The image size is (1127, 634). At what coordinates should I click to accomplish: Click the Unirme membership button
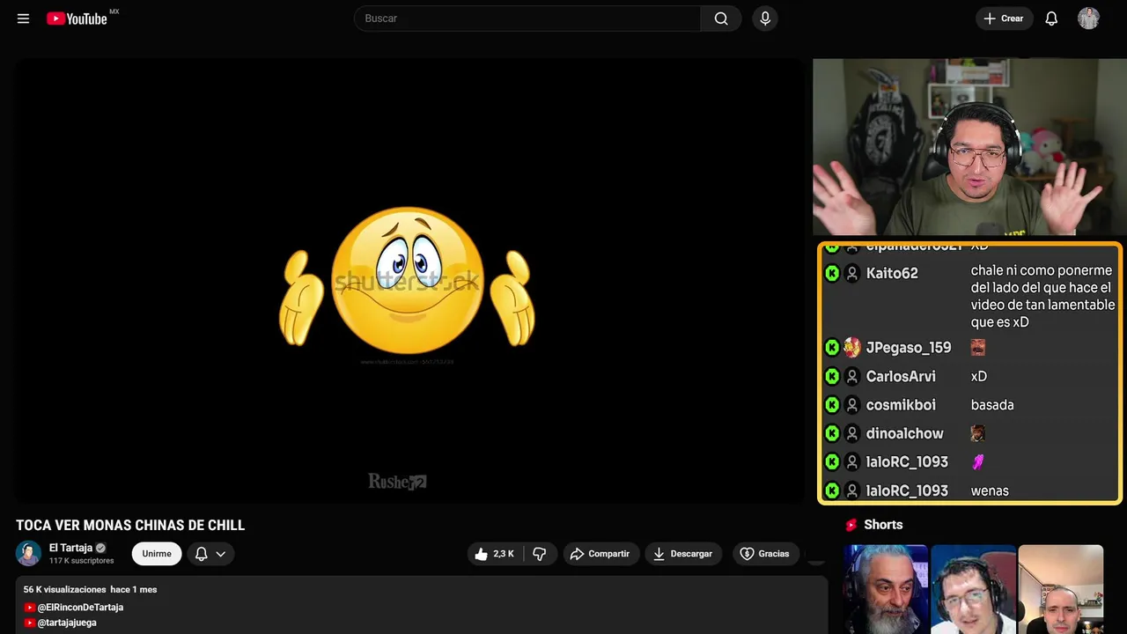[x=157, y=554]
